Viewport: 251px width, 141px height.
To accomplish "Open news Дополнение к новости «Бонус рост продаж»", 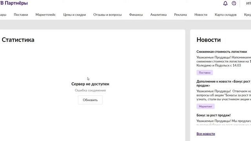I will [x=224, y=83].
